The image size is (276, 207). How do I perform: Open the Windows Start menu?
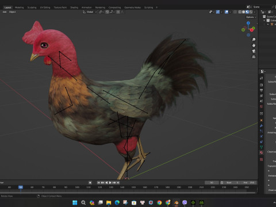[75, 202]
